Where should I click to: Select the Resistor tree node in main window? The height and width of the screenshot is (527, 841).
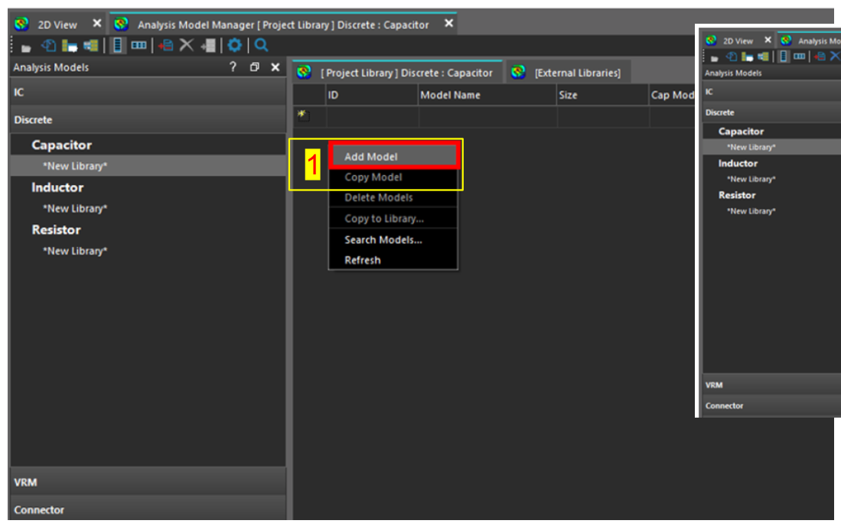(x=57, y=229)
